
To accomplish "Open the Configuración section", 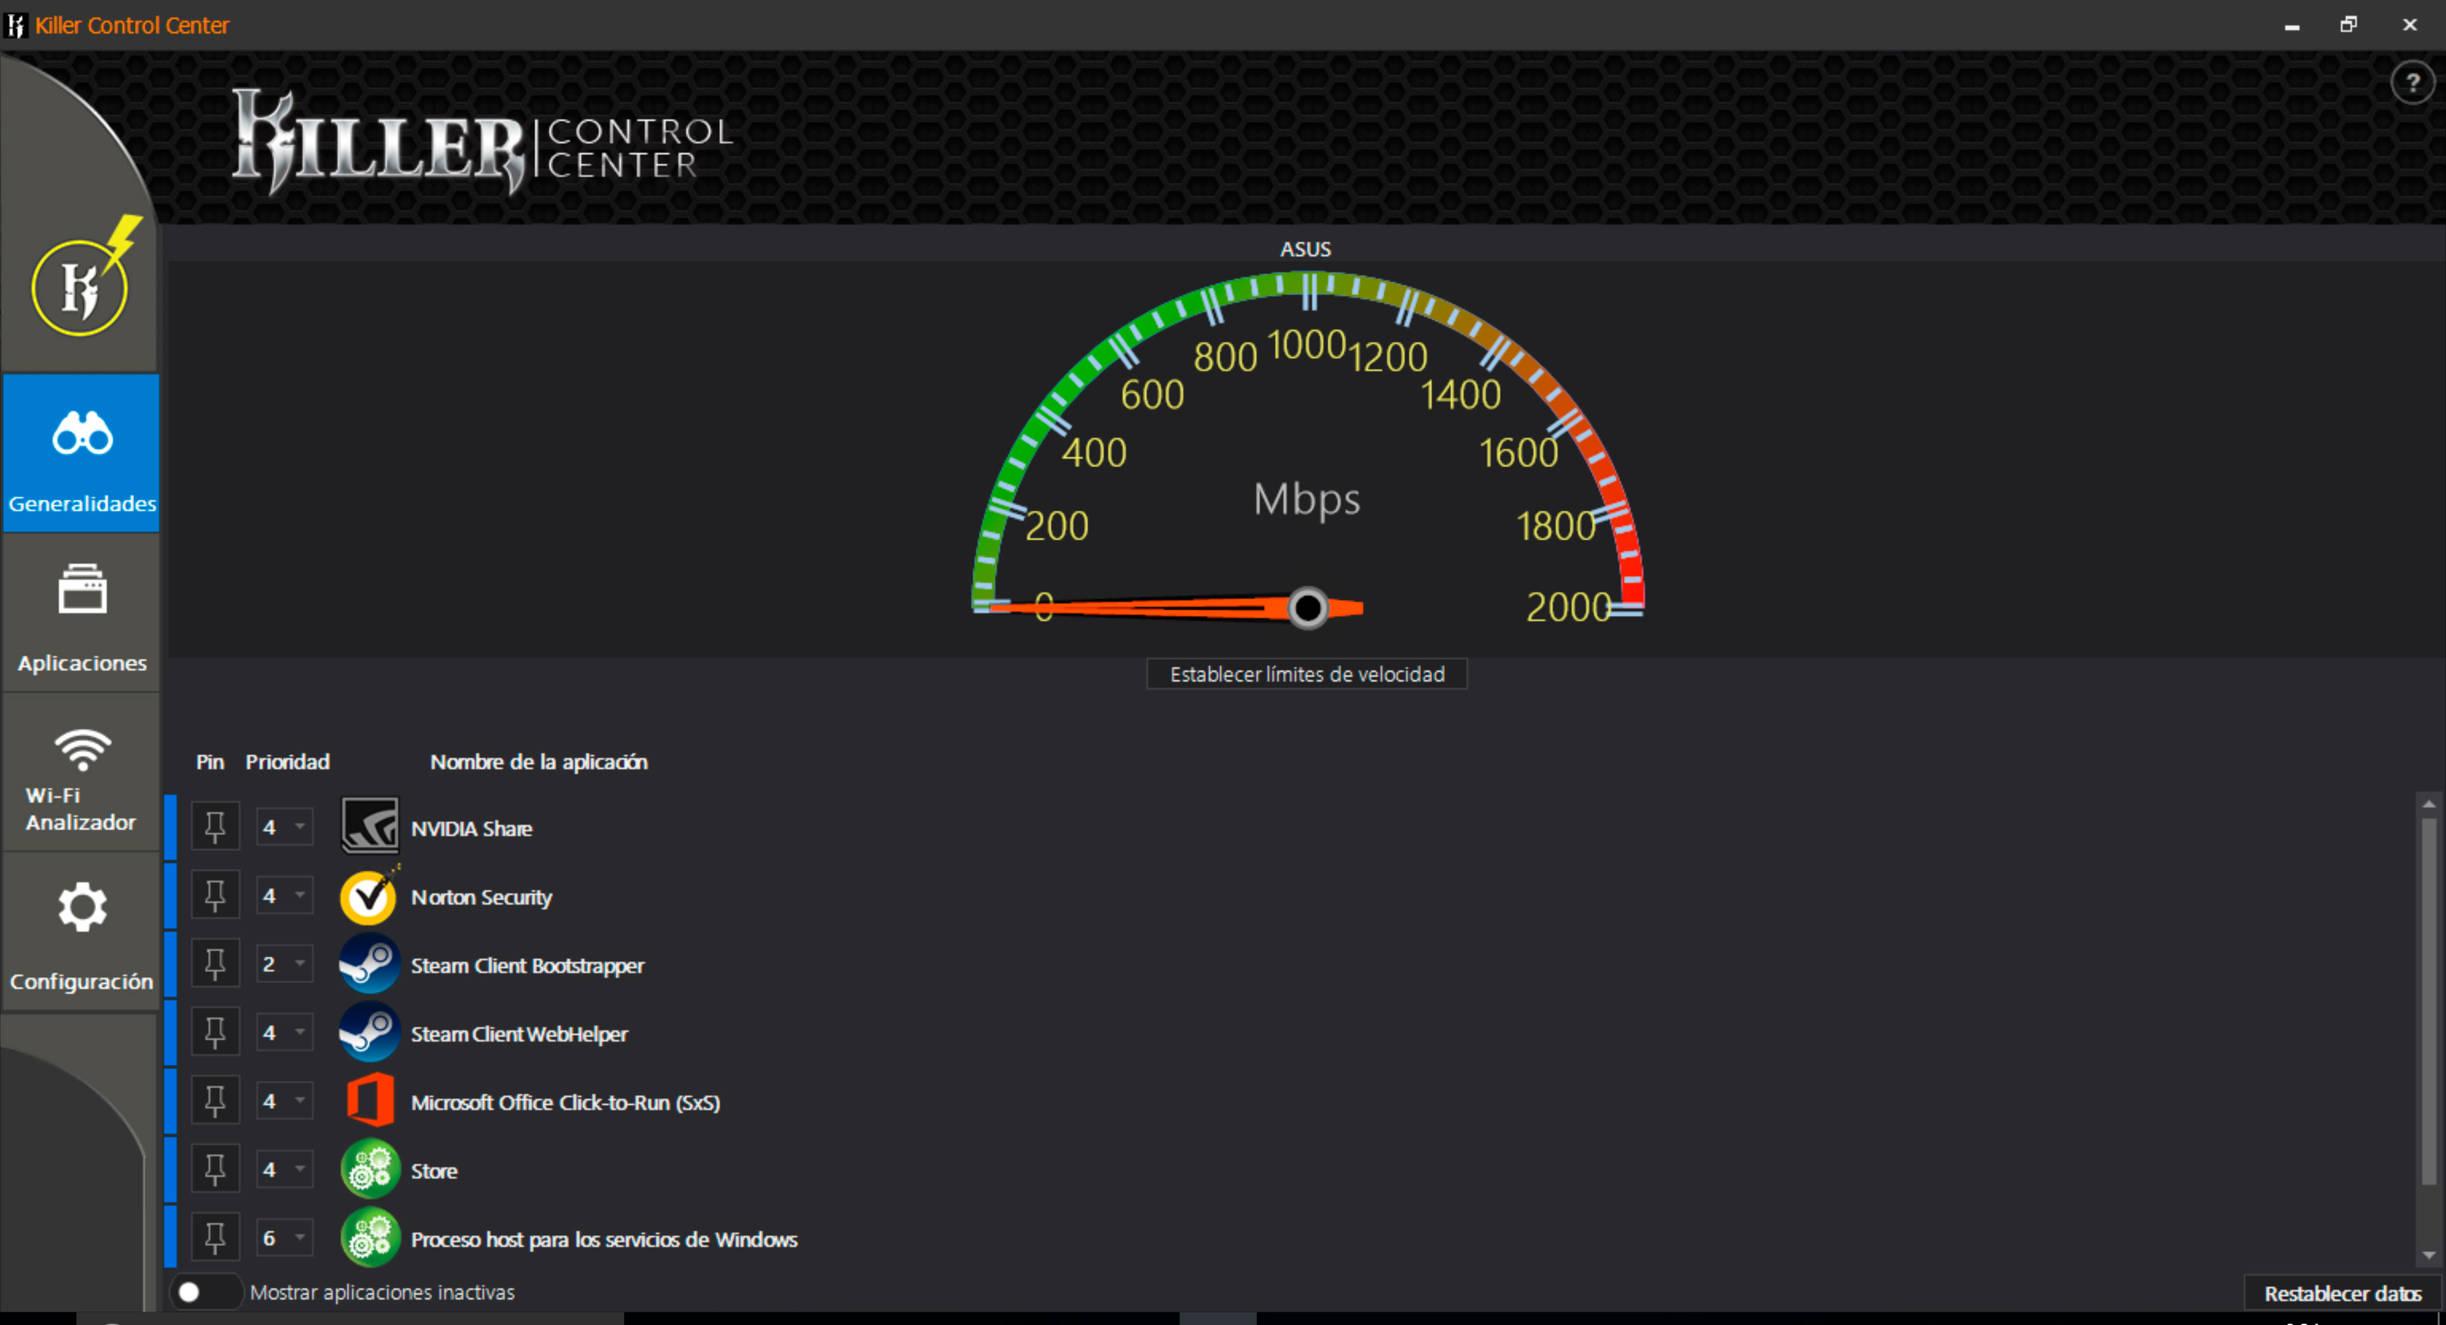I will 82,932.
